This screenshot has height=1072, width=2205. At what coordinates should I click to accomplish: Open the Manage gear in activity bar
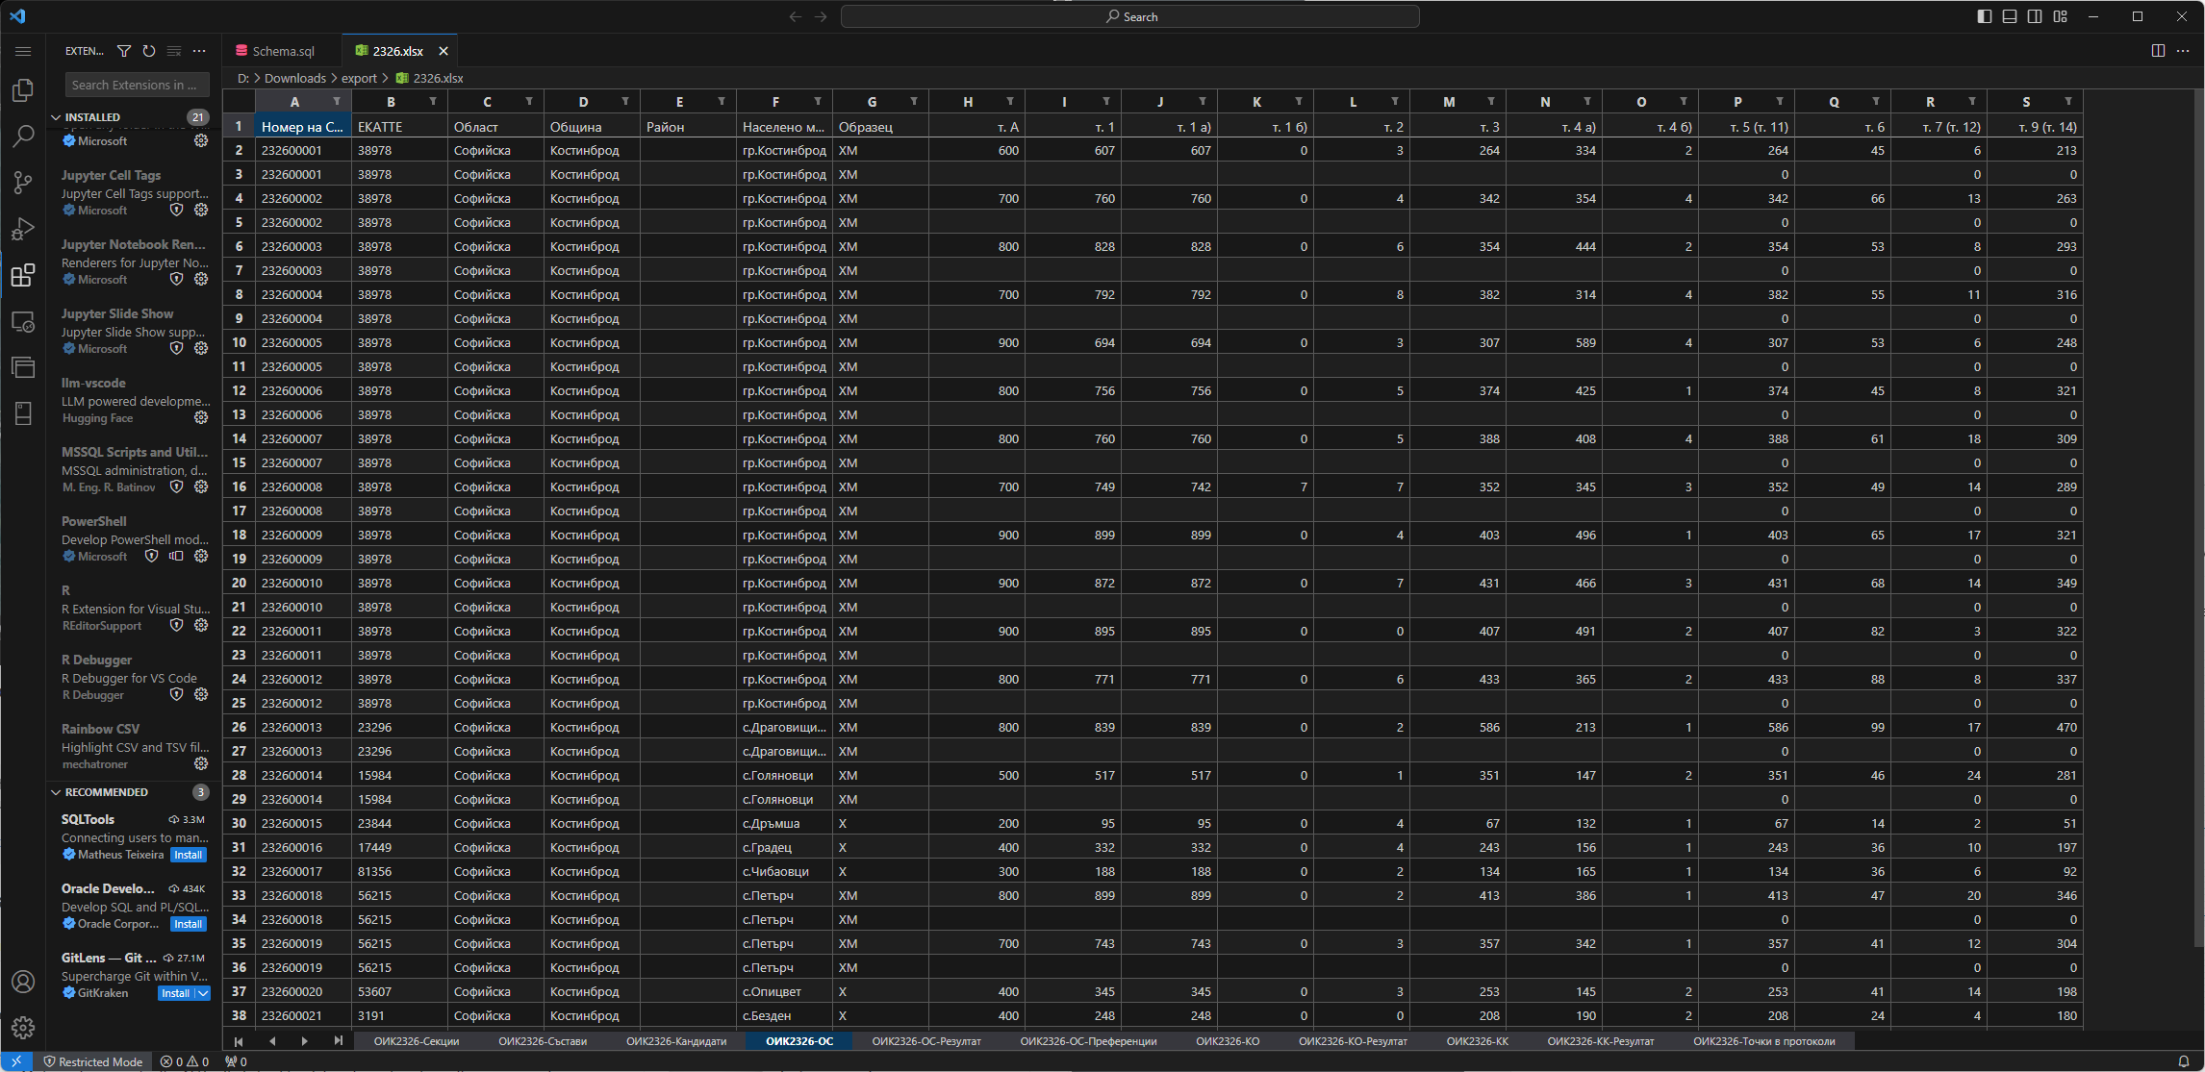(x=23, y=1028)
